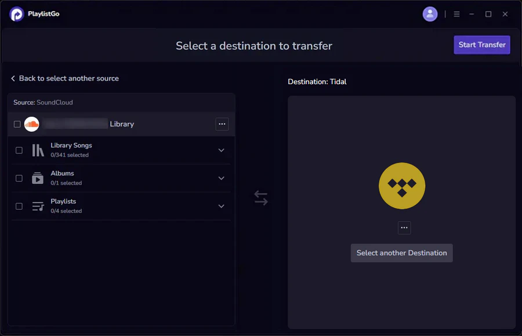
Task: Open the Tidal destination more options button
Action: coord(404,228)
